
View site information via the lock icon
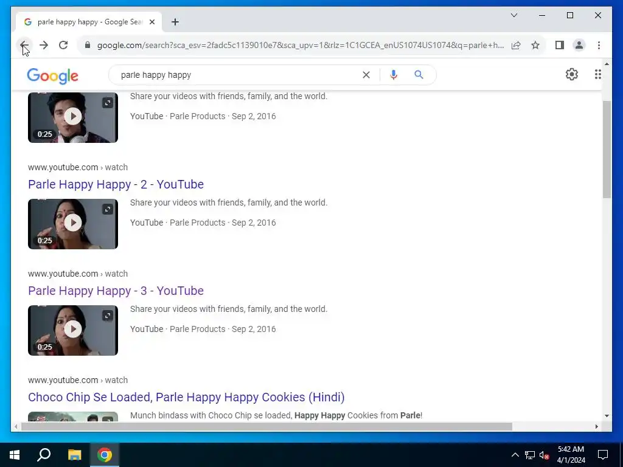point(88,45)
